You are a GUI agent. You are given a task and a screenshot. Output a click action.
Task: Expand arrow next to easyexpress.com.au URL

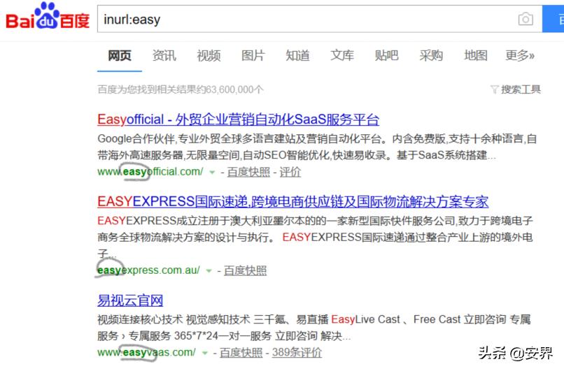[209, 271]
